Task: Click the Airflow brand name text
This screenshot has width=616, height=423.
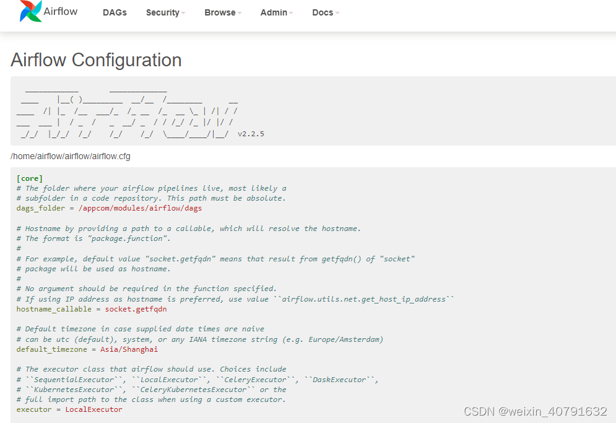Action: [61, 11]
